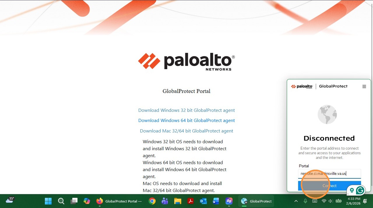The image size is (373, 208).
Task: Open Task View on the taskbar
Action: pos(74,201)
